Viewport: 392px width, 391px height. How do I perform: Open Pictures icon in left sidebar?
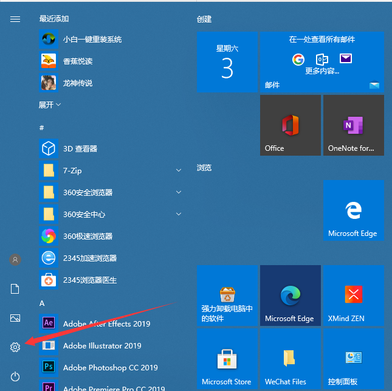(x=15, y=318)
